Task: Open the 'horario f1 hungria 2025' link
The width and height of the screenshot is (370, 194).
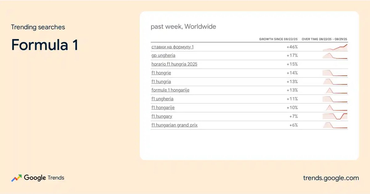Action: click(174, 64)
